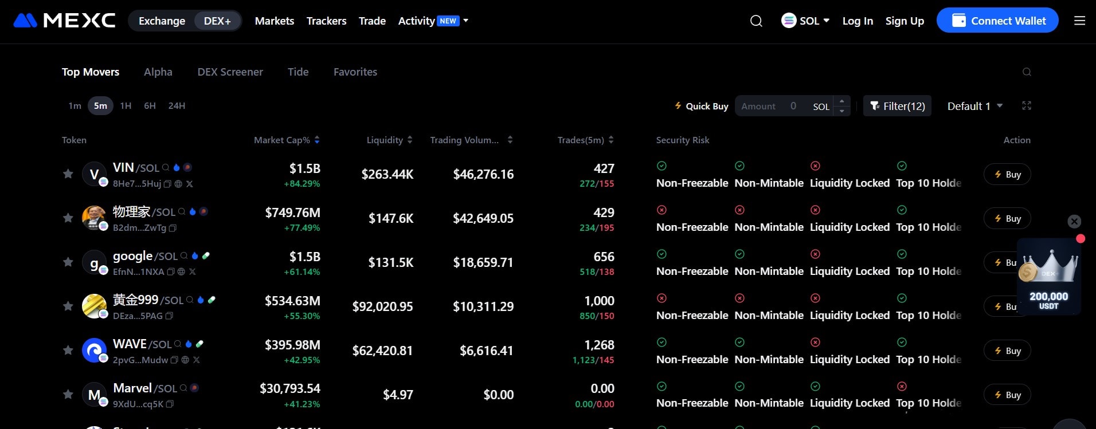
Task: Click the fullscreen expand icon beside Default 1
Action: point(1026,106)
